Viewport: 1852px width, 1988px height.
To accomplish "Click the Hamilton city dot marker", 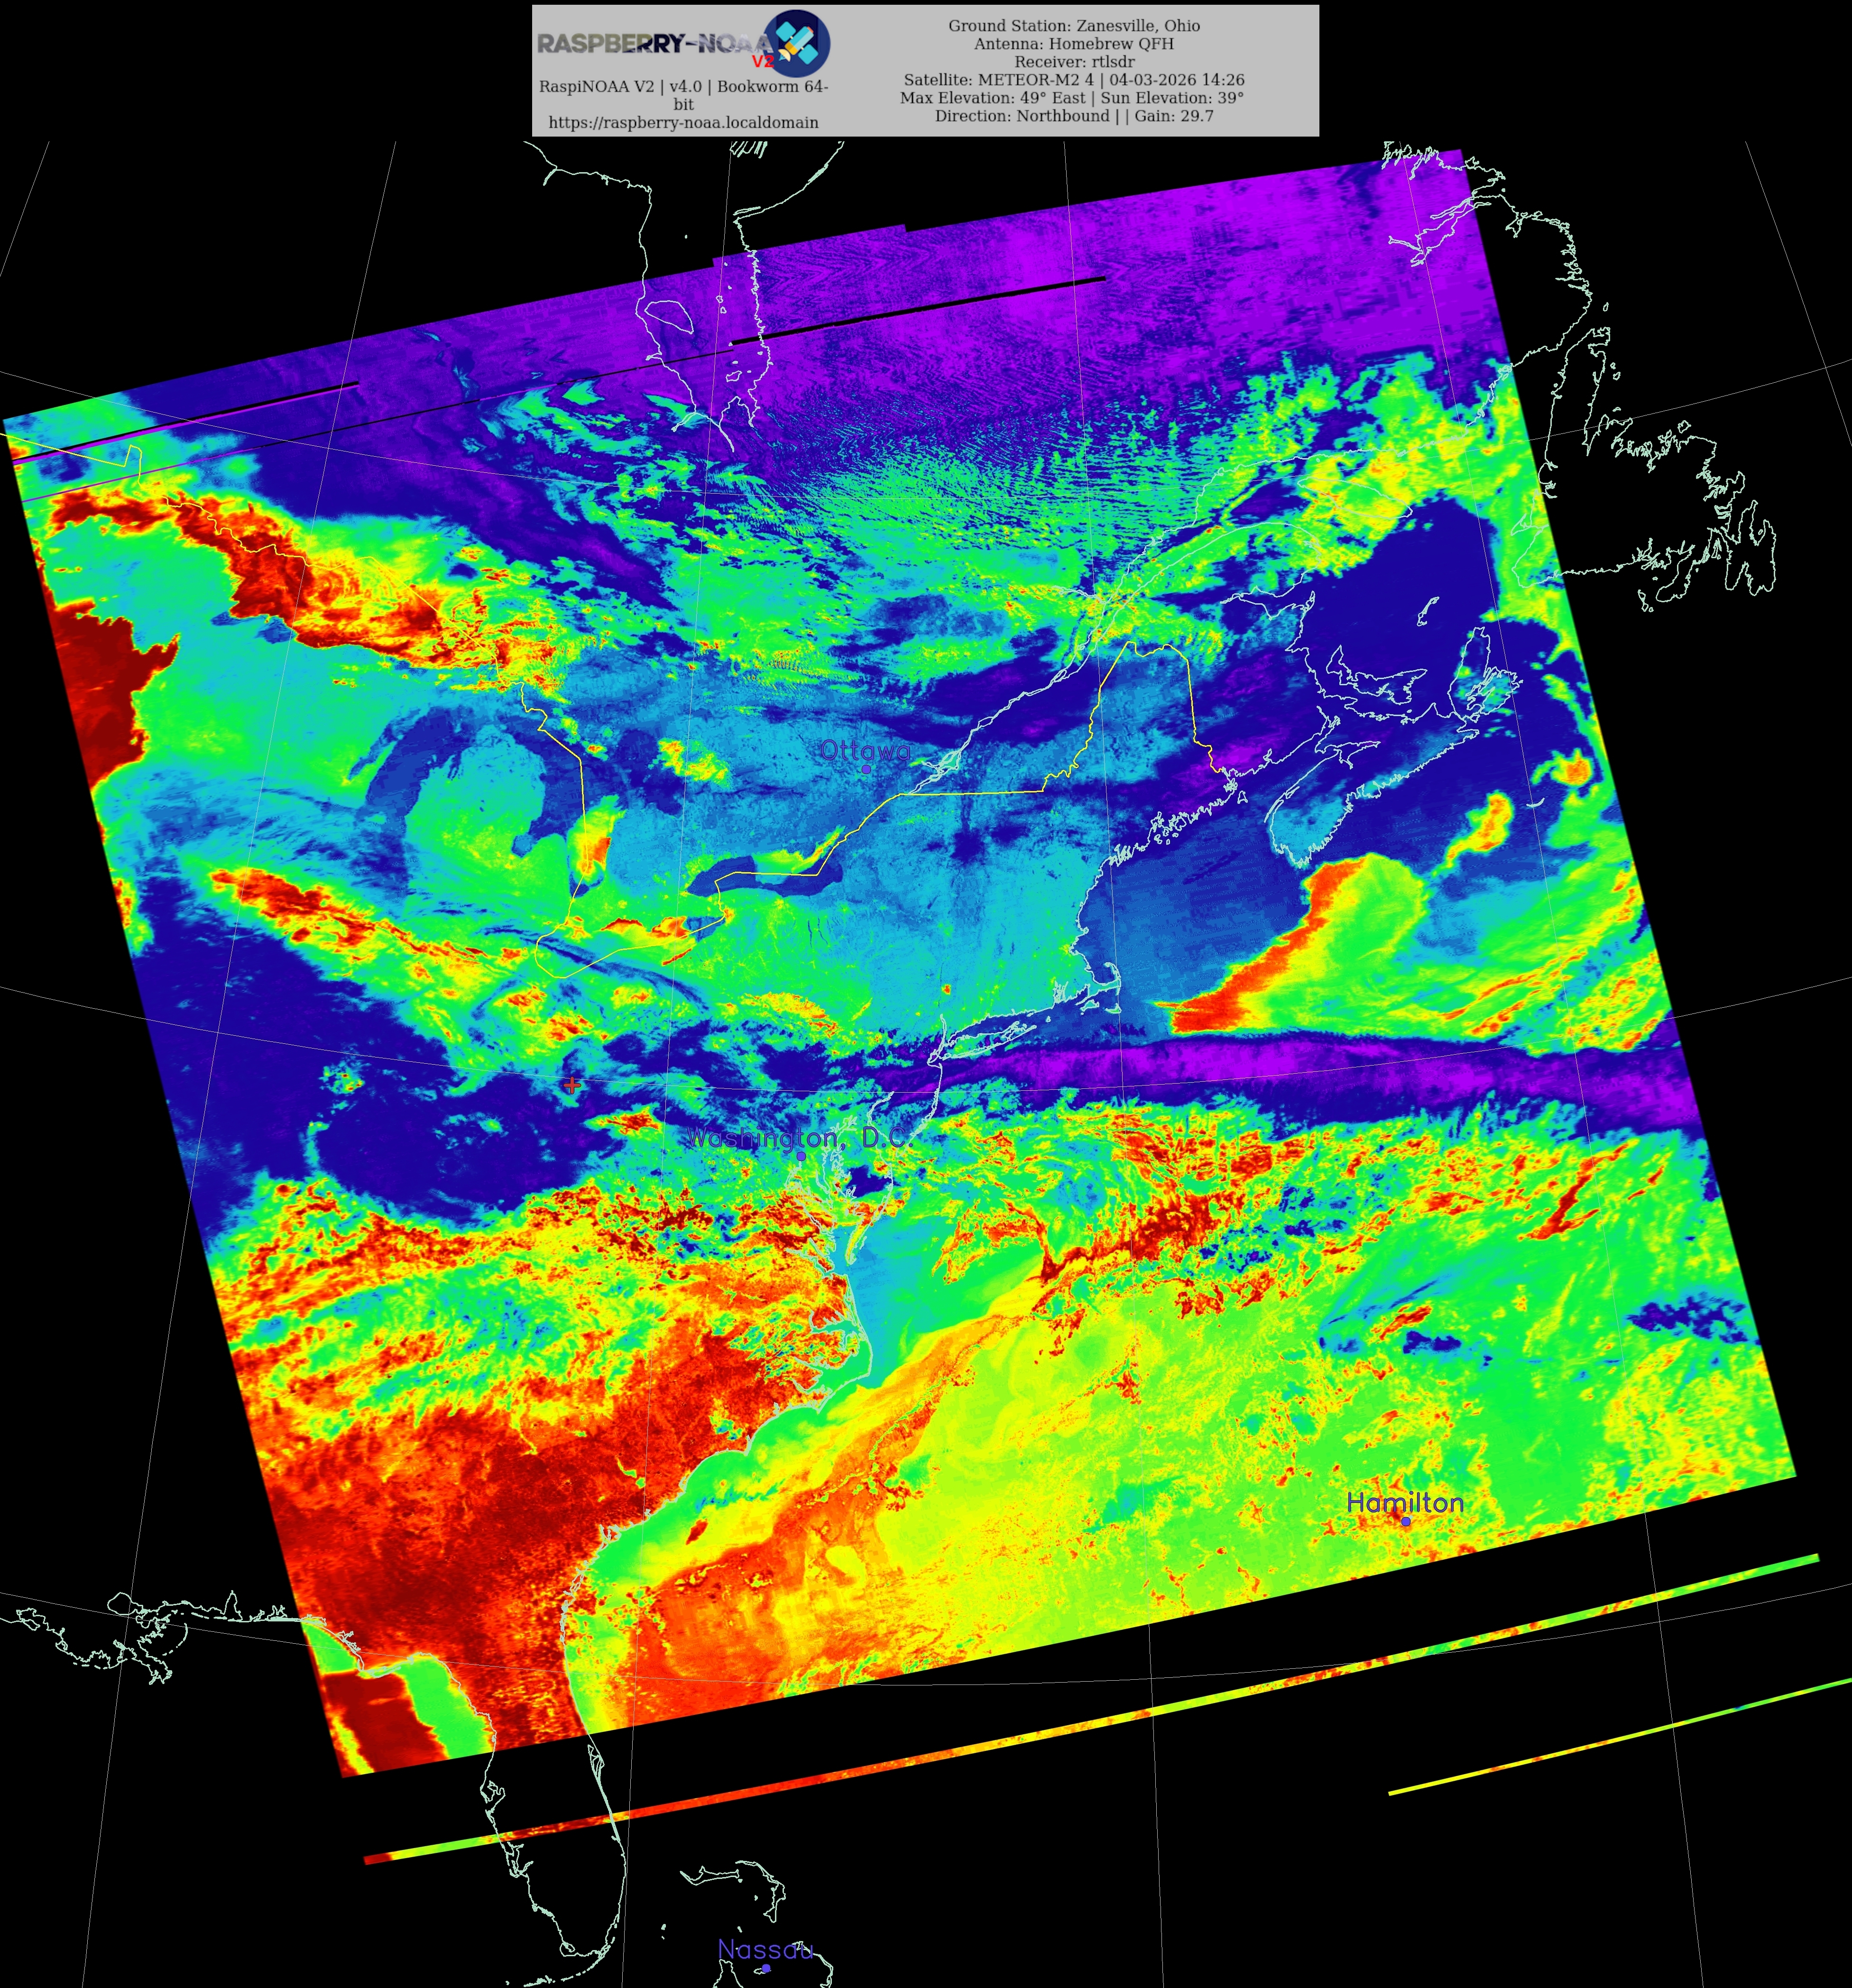I will coord(1406,1521).
